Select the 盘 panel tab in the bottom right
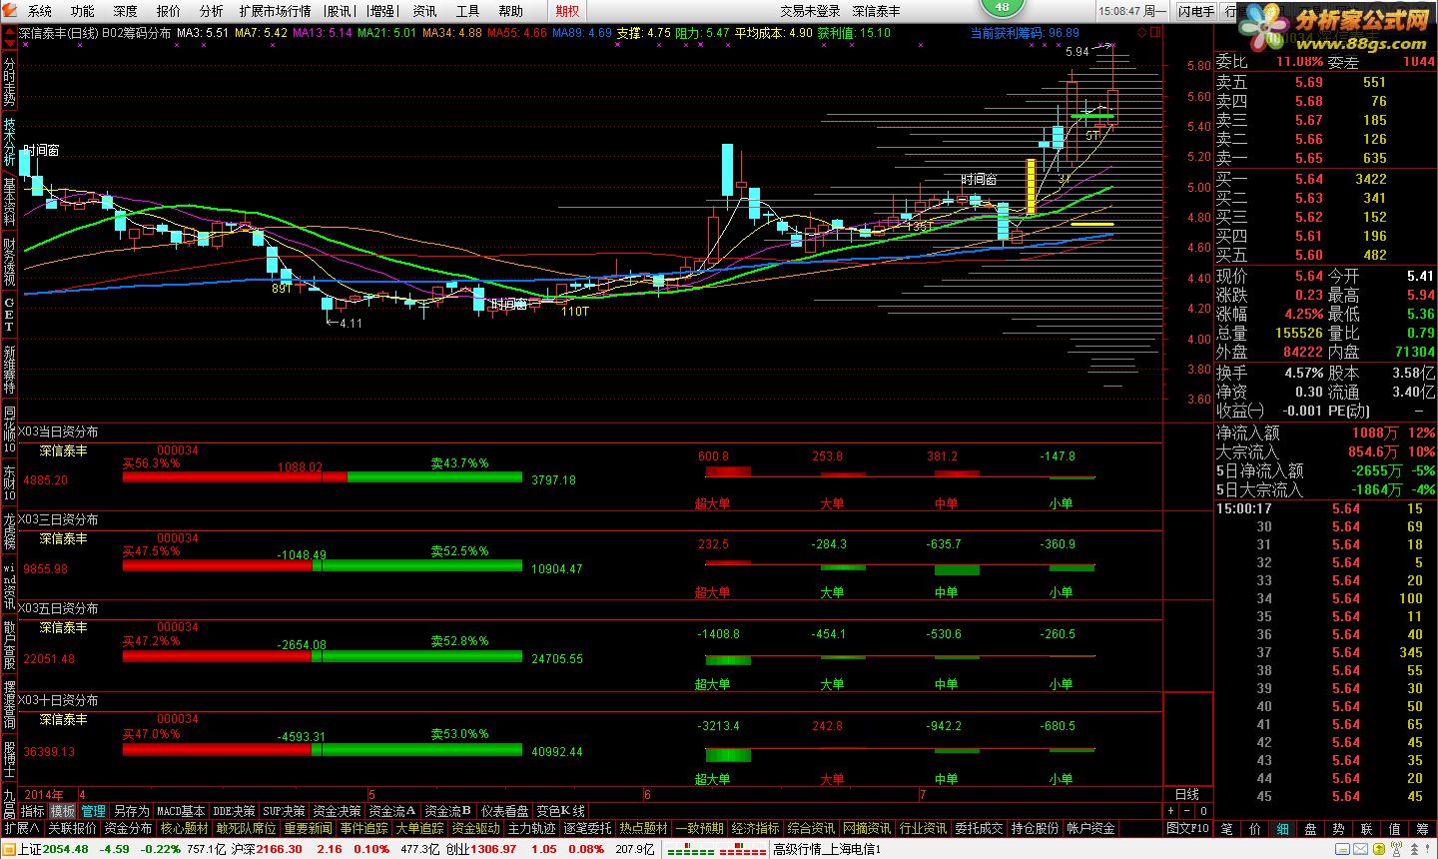 [x=1310, y=829]
